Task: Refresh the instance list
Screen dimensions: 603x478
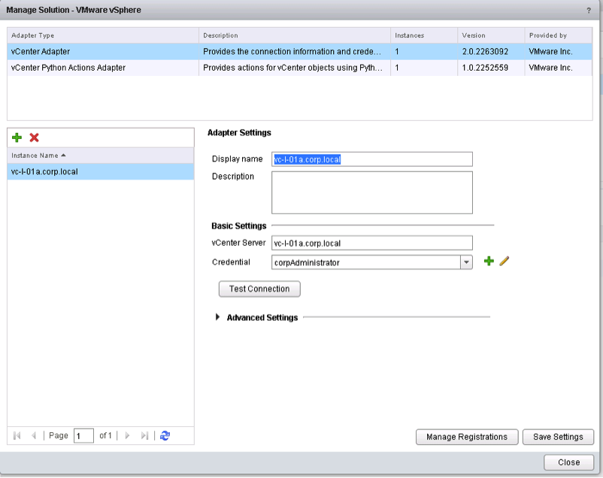Action: tap(165, 436)
